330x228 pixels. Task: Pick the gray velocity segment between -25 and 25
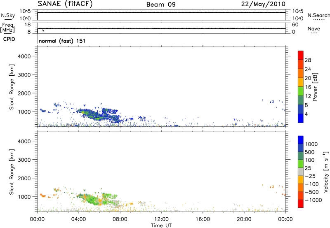point(301,172)
